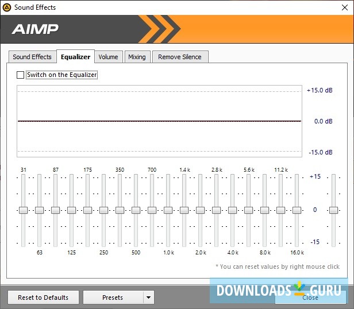Open the Sound Effects tab
Image resolution: width=354 pixels, height=309 pixels.
pos(32,57)
